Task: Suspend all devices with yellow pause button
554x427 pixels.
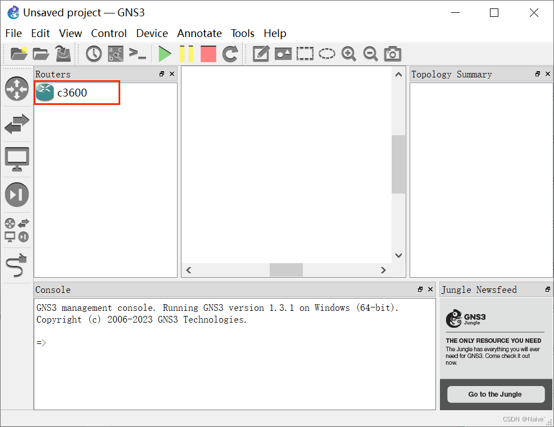Action: (x=187, y=54)
